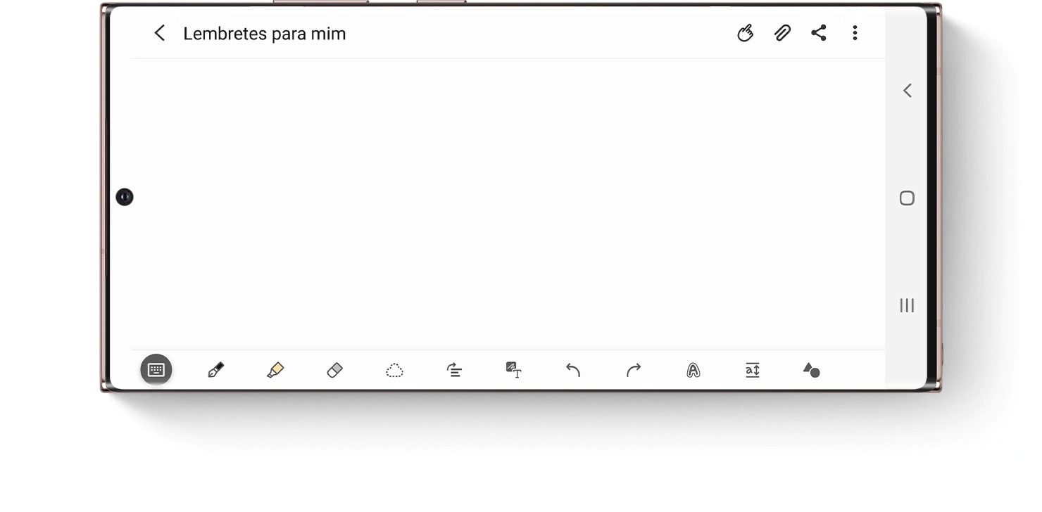The image size is (1042, 512).
Task: Select the Pen drawing tool
Action: [215, 370]
